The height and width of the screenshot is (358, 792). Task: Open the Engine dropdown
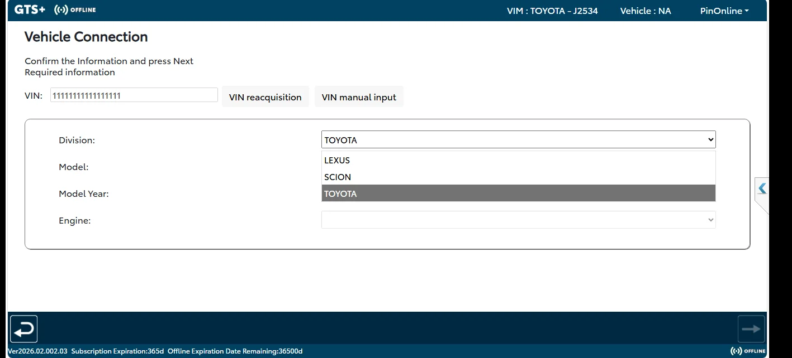(x=519, y=220)
